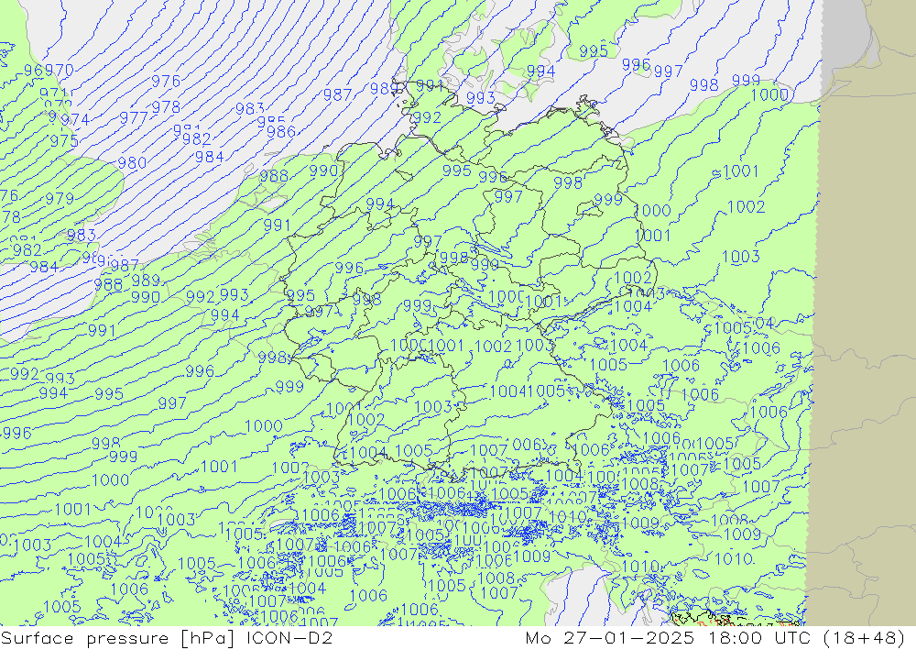Click the 'Surface pressure [hPa]' caption
The image size is (916, 672).
pos(118,638)
